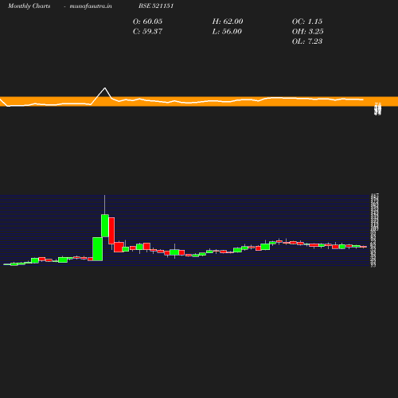
Task: Click the open value 'O: 60.05'
Action: point(147,21)
